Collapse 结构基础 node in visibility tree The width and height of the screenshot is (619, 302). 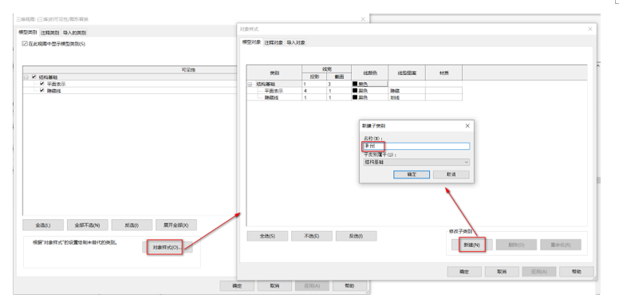pyautogui.click(x=26, y=77)
